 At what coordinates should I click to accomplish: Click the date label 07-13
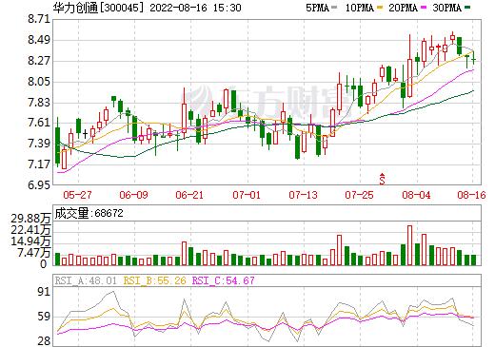point(303,195)
